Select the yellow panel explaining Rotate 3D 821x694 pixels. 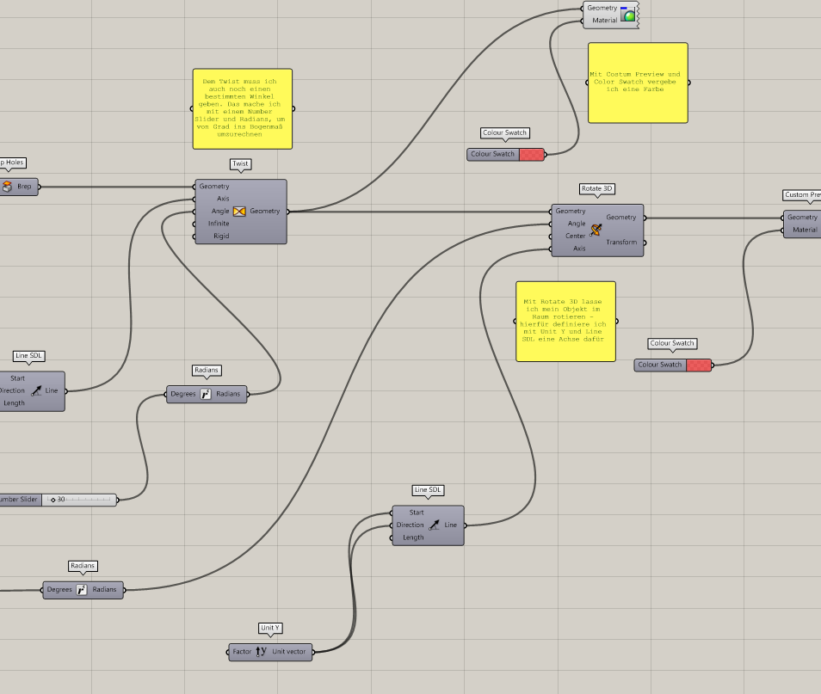click(565, 322)
